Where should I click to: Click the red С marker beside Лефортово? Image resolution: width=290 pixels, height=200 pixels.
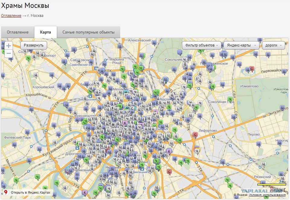tap(195, 135)
